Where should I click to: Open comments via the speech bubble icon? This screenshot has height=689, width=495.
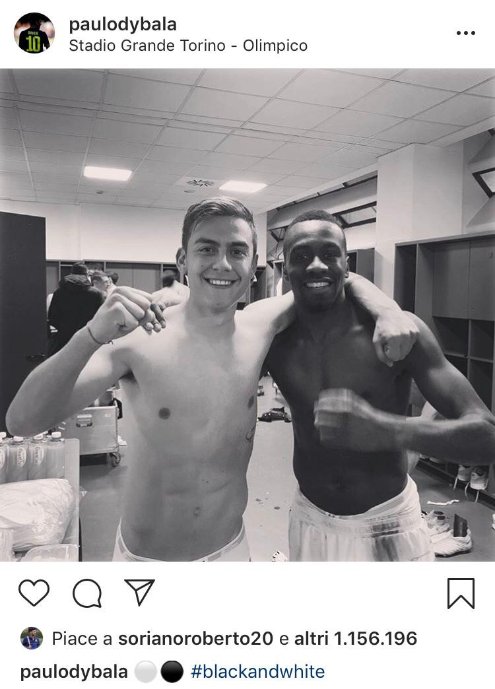point(86,593)
